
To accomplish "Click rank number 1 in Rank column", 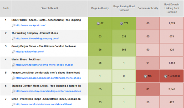I will click(6, 20).
